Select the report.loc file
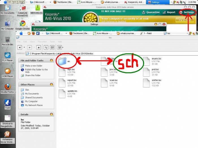The height and width of the screenshot is (148, 198). pyautogui.click(x=68, y=83)
